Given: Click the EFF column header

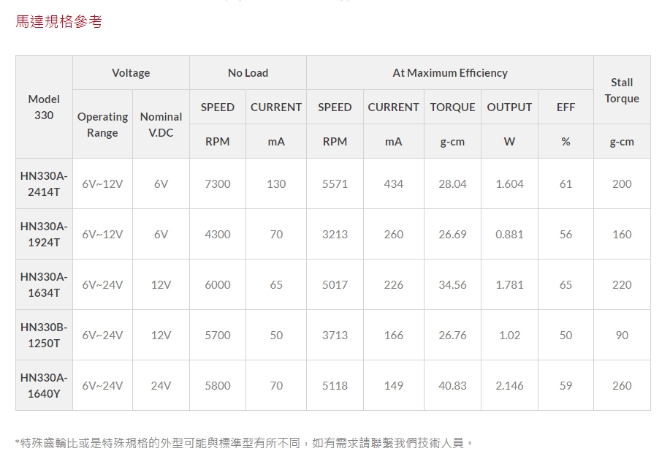Looking at the screenshot, I should (566, 107).
